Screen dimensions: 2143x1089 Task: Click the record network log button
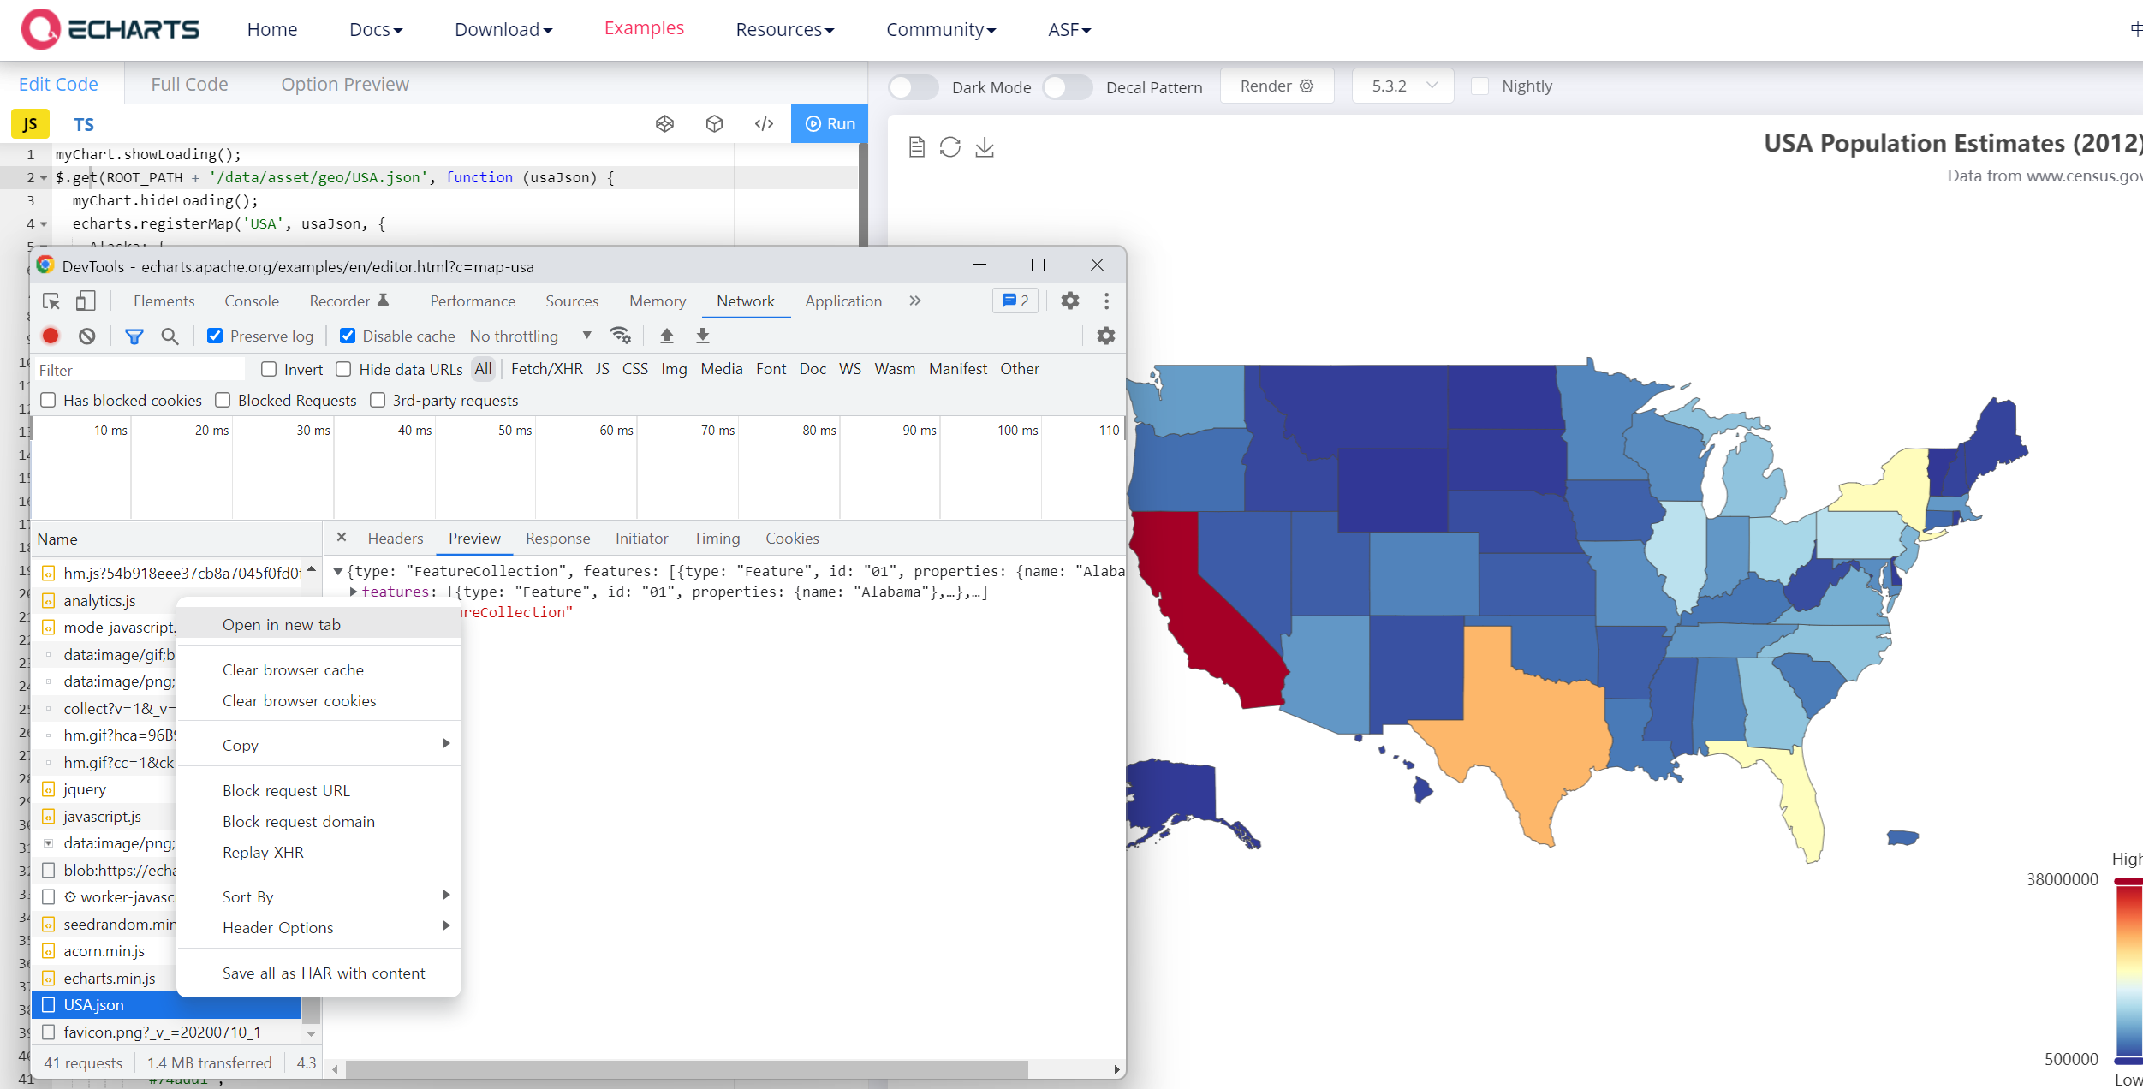[x=51, y=336]
